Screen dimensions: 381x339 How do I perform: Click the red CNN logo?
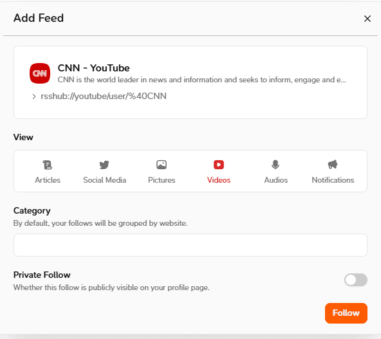click(40, 73)
